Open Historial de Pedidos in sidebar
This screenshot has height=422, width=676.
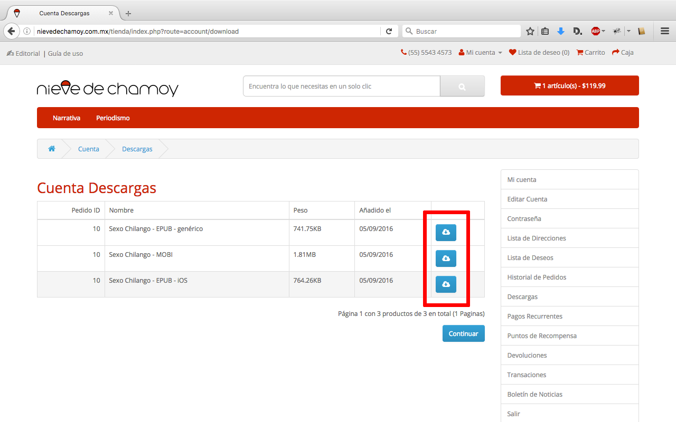pos(570,277)
